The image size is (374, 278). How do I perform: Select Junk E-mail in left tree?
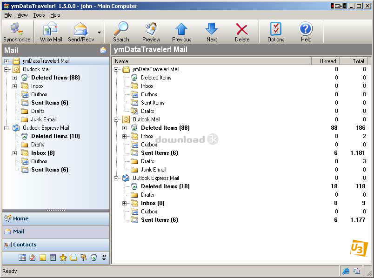point(44,119)
